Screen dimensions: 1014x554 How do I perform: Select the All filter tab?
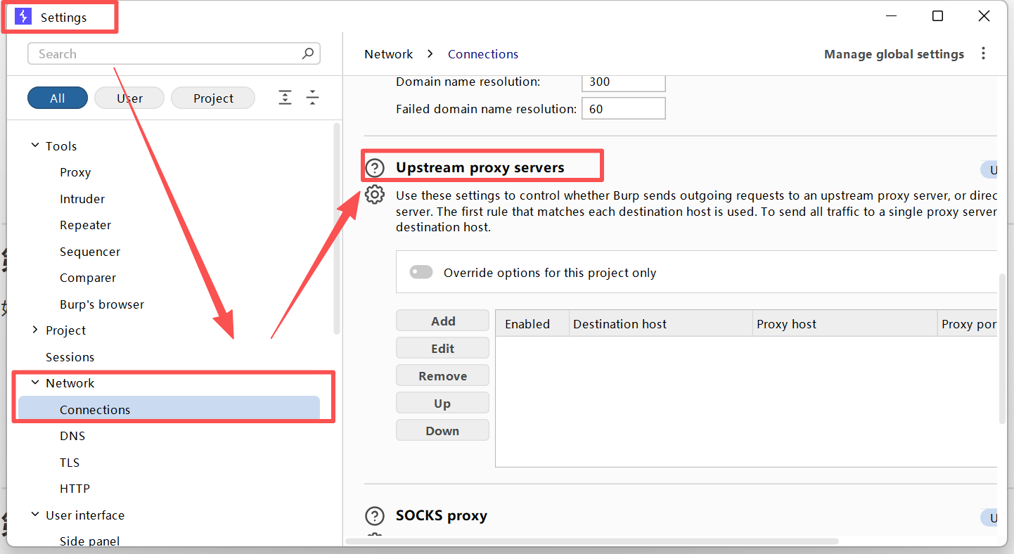[58, 98]
